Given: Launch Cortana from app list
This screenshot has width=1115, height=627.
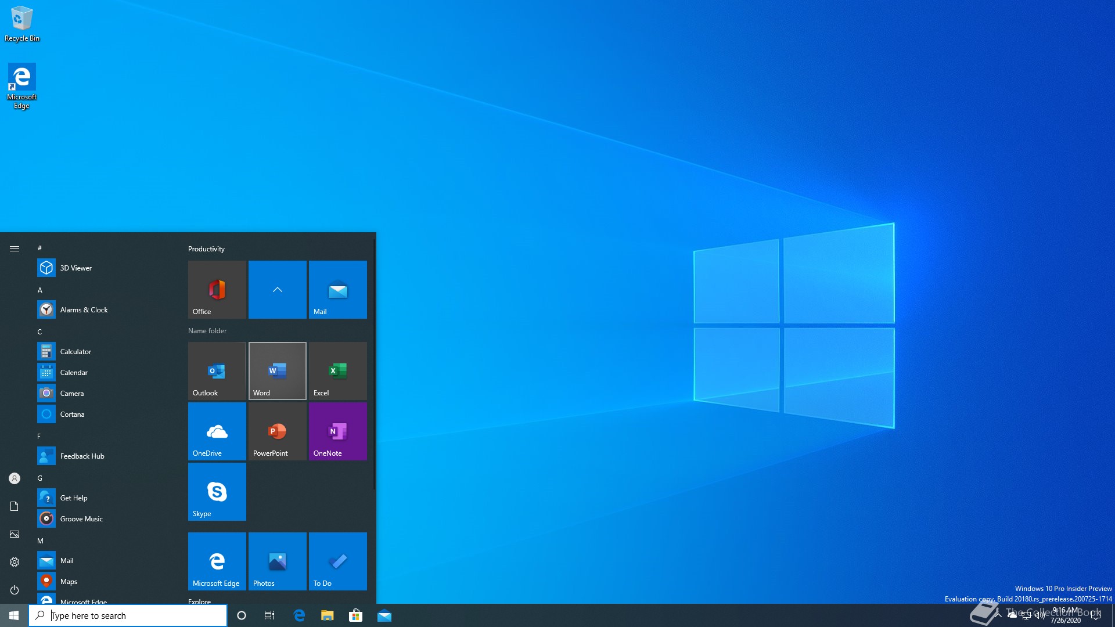Looking at the screenshot, I should [105, 414].
